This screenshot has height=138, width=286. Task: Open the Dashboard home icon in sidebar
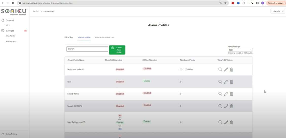point(3,20)
